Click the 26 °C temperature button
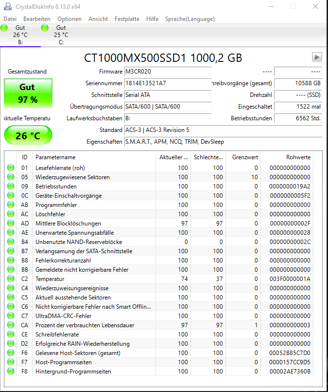Image resolution: width=328 pixels, height=392 pixels. (x=28, y=135)
